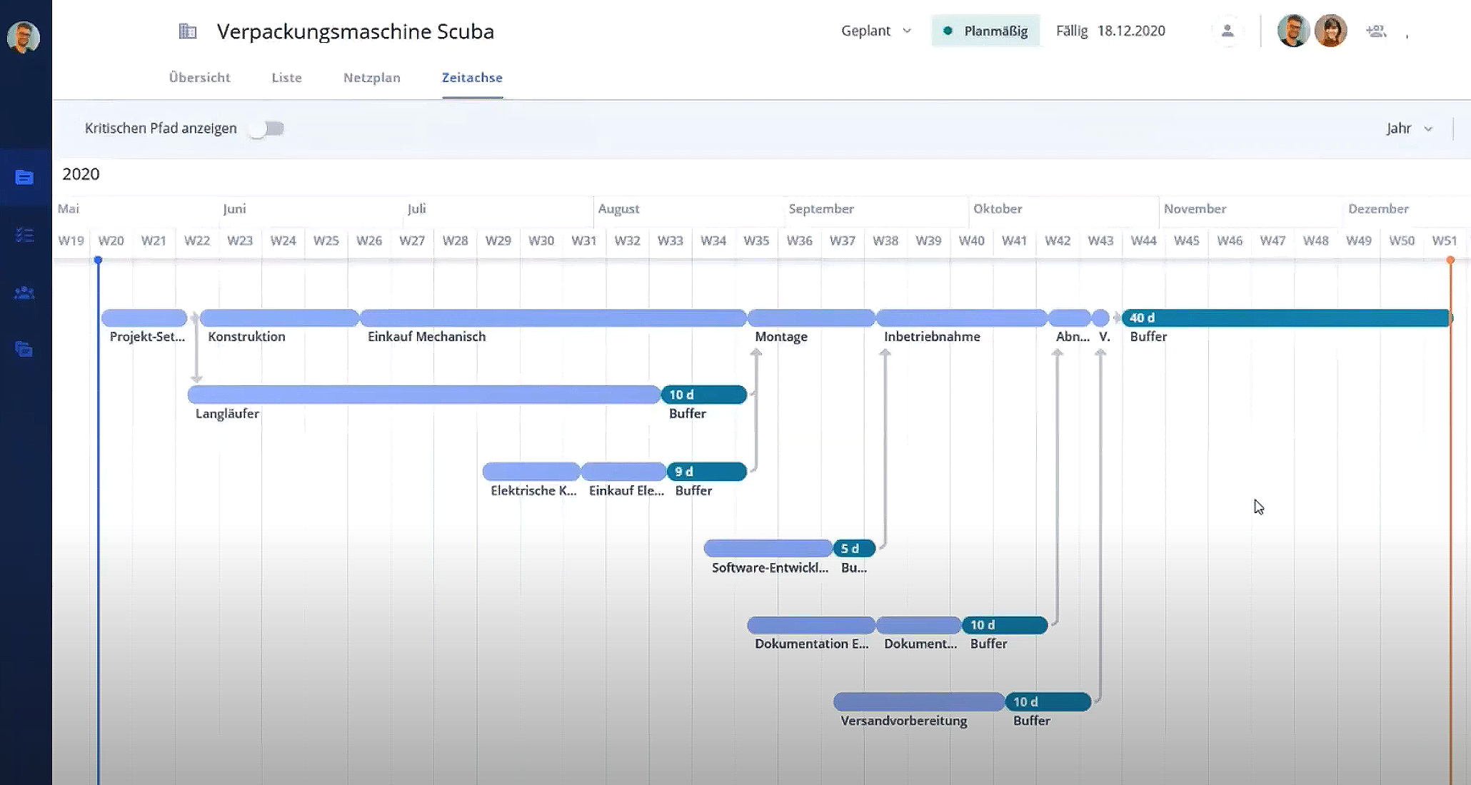This screenshot has height=785, width=1471.
Task: Open the Liste view
Action: click(286, 77)
